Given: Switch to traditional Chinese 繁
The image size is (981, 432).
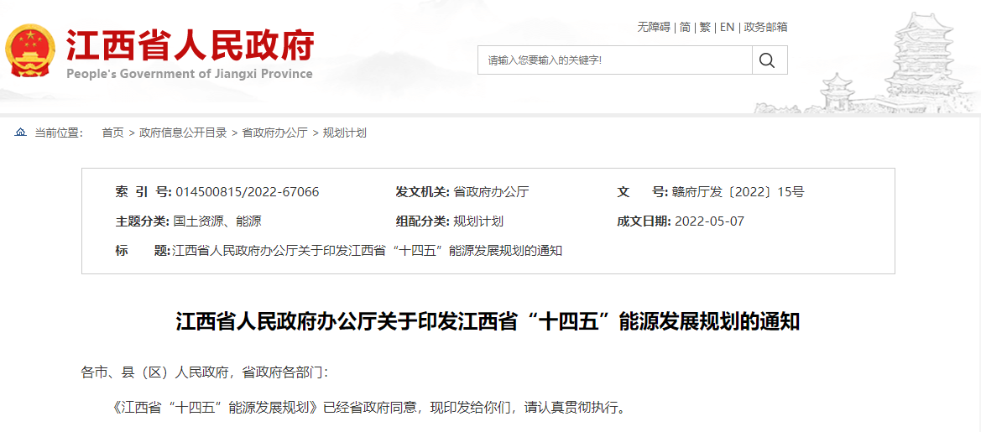Looking at the screenshot, I should (705, 27).
